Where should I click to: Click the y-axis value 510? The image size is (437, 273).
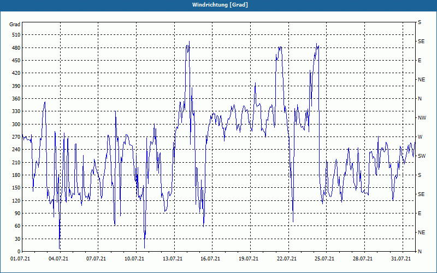[16, 35]
